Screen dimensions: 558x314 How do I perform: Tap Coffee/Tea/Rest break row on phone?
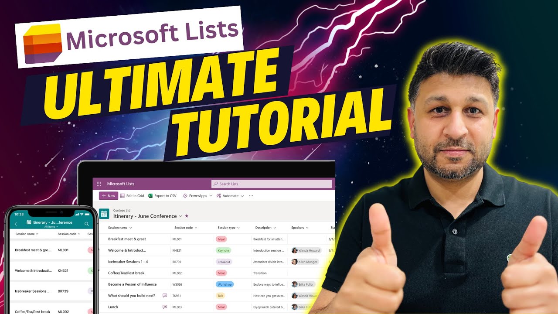[51, 309]
